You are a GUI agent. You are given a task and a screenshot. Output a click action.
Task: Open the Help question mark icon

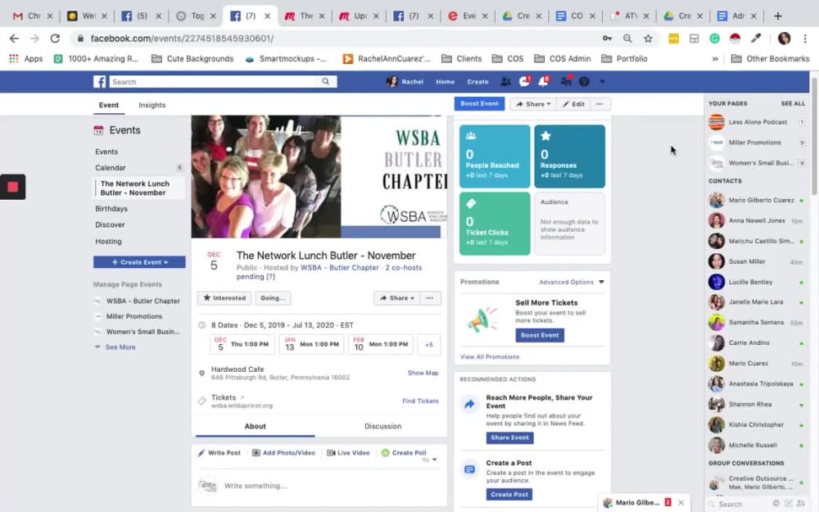pos(584,81)
